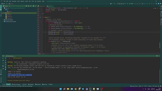Screen dimensions: 162x91
Task: Expand the target folder
Action: coord(5,13)
